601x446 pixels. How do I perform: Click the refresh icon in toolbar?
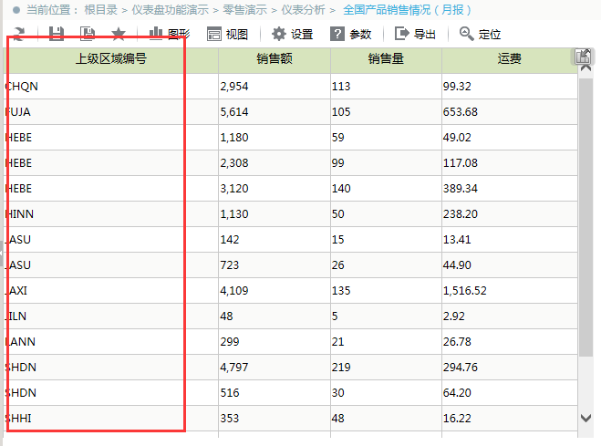point(19,34)
